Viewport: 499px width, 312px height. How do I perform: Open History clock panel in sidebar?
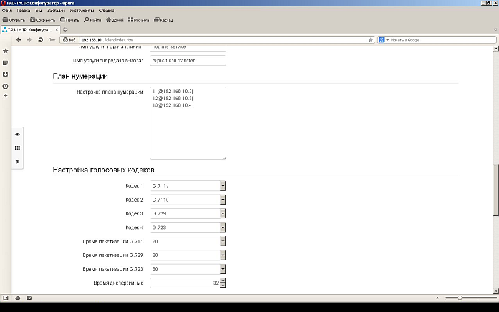(6, 86)
